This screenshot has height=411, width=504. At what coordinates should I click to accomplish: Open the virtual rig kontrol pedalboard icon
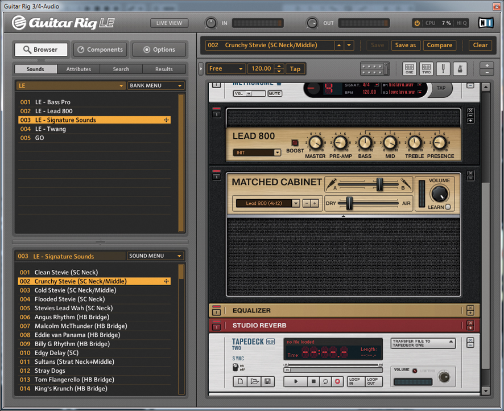(x=375, y=68)
